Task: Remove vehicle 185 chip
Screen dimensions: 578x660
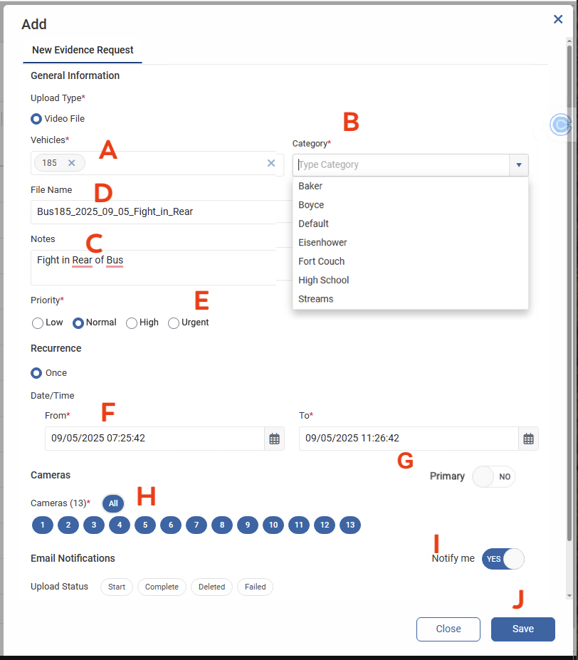Action: (71, 163)
